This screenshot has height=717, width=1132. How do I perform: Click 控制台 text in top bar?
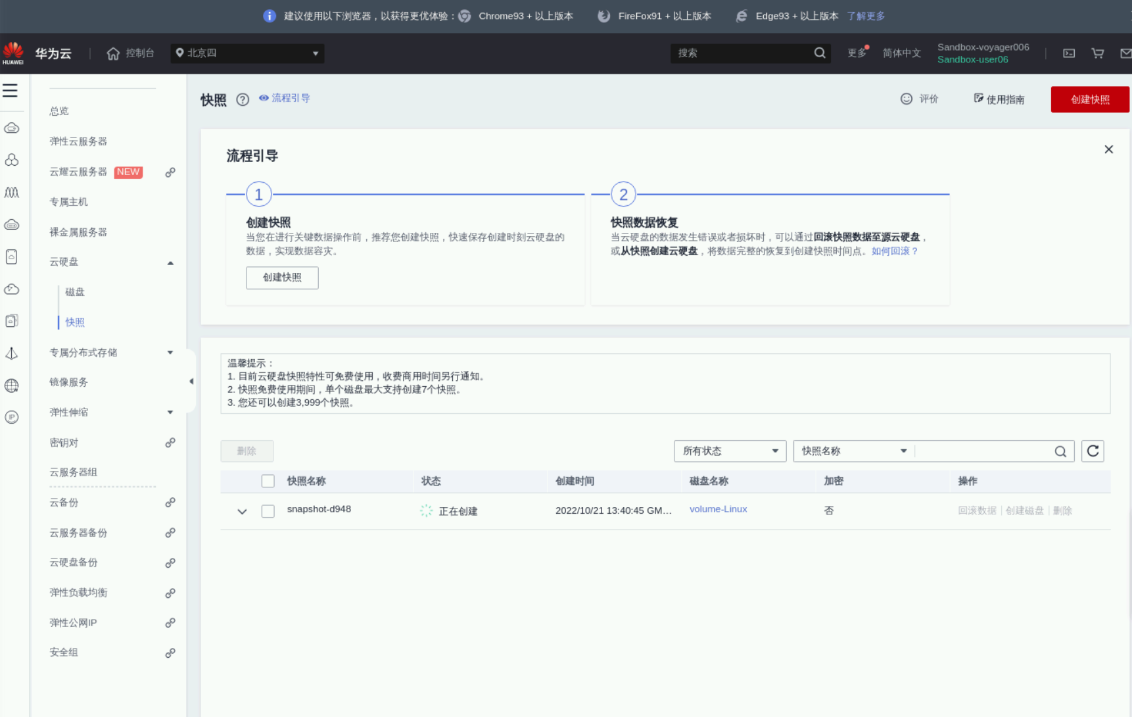pos(140,53)
